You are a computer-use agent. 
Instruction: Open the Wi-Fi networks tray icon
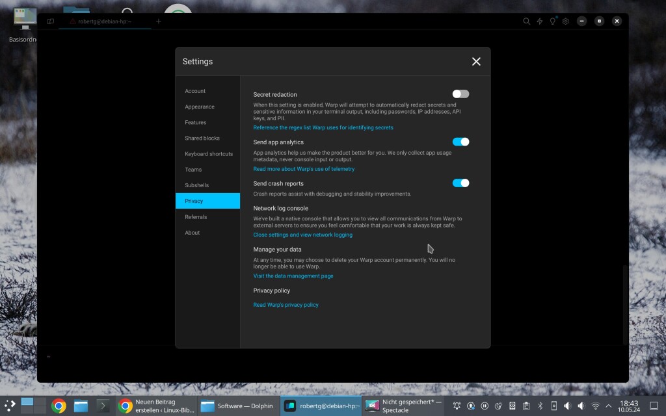pos(596,406)
